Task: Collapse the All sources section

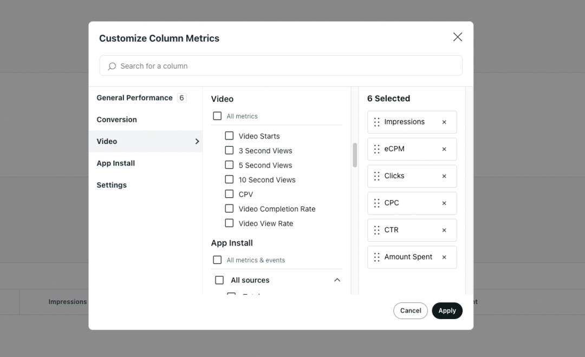Action: coord(337,280)
